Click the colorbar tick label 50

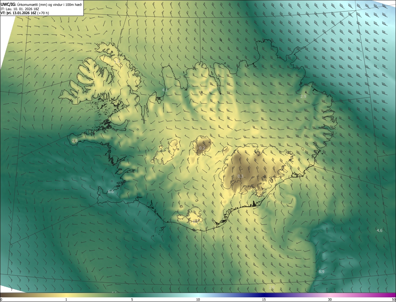click(394, 300)
